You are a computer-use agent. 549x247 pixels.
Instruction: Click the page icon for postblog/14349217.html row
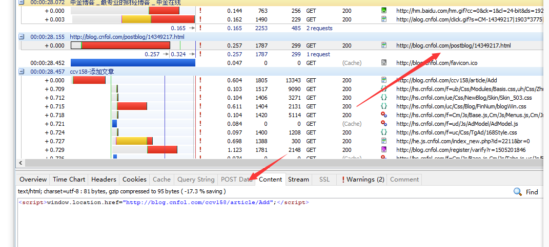(383, 46)
